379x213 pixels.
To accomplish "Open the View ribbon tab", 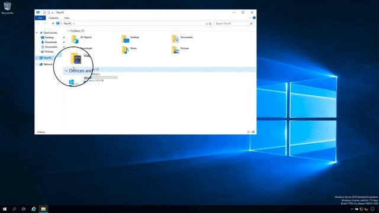I will tap(67, 18).
